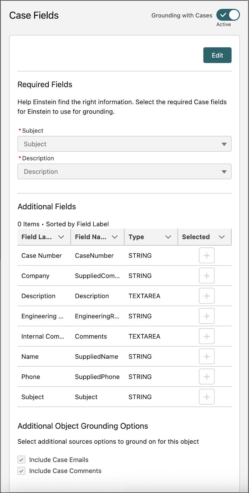
Task: Open the Selected column chevron menu
Action: coord(222,237)
